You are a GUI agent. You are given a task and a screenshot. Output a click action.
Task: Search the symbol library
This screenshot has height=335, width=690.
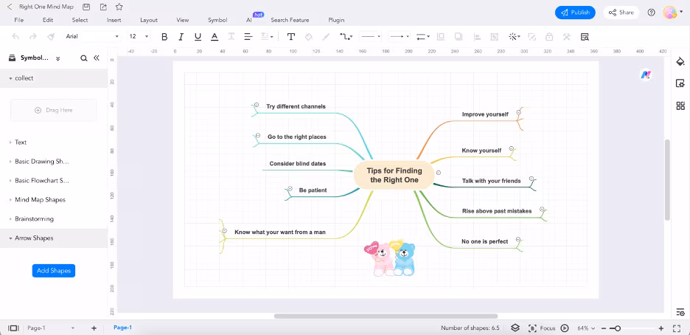click(x=83, y=58)
